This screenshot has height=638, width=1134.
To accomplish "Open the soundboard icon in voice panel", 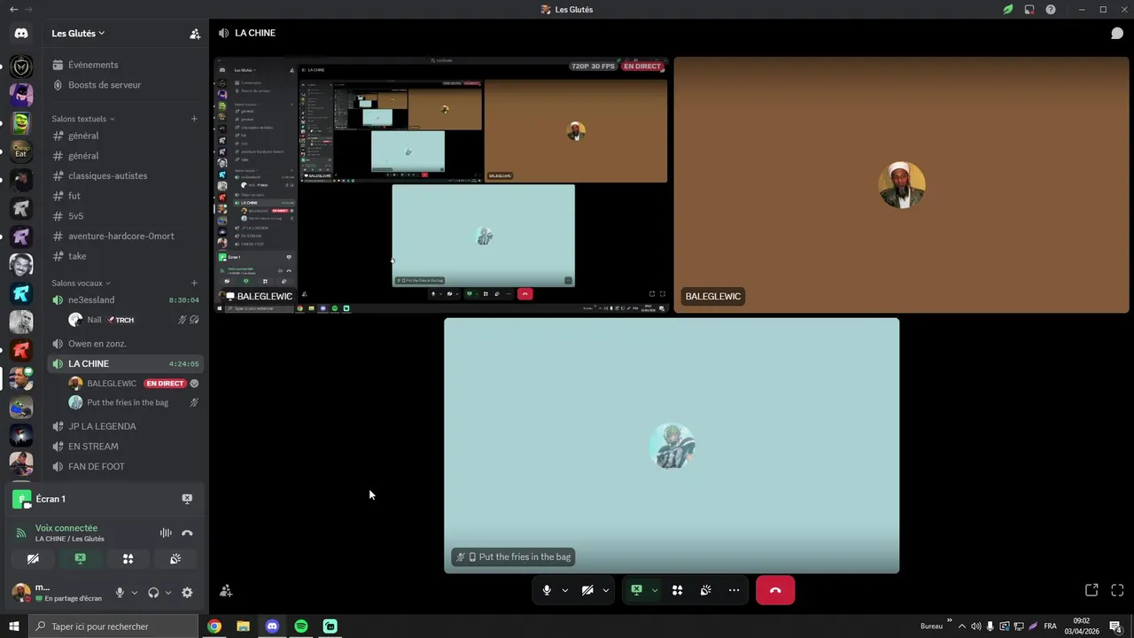I will point(175,558).
